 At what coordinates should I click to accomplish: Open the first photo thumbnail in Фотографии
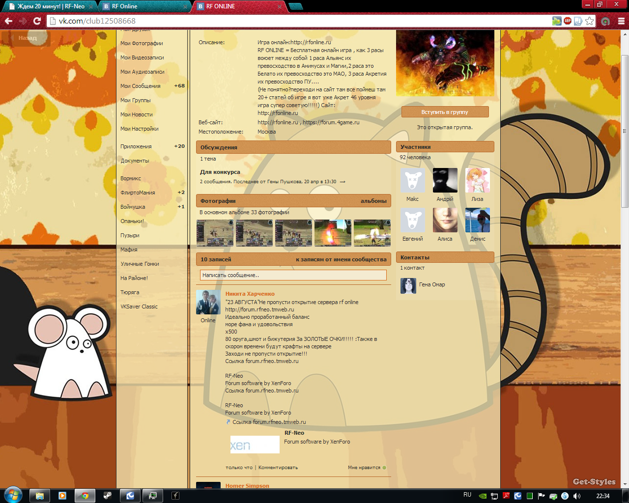[x=215, y=233]
